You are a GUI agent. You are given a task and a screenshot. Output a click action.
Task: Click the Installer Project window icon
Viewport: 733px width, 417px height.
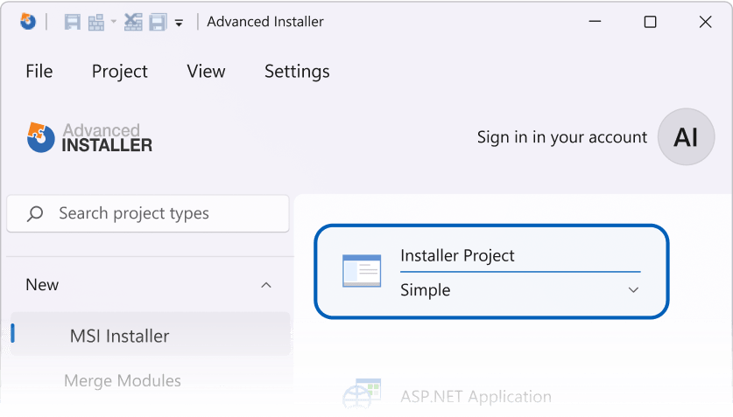click(362, 270)
